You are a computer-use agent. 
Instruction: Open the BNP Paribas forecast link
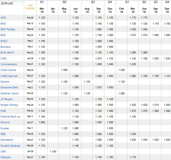[8, 29]
